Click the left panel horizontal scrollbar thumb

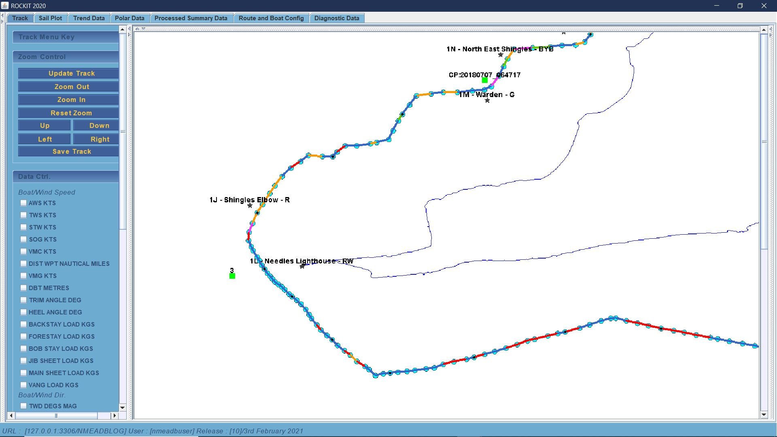pyautogui.click(x=56, y=416)
